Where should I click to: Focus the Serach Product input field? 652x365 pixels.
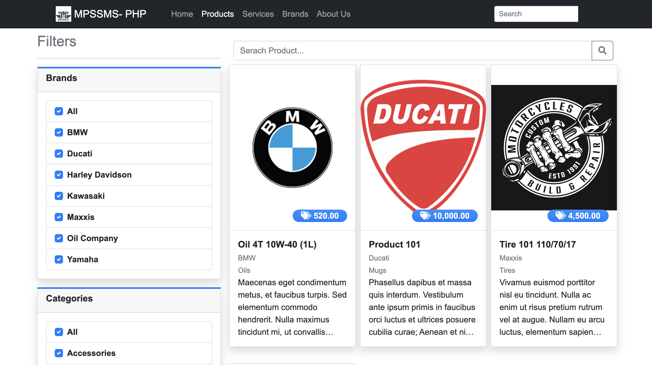tap(412, 51)
